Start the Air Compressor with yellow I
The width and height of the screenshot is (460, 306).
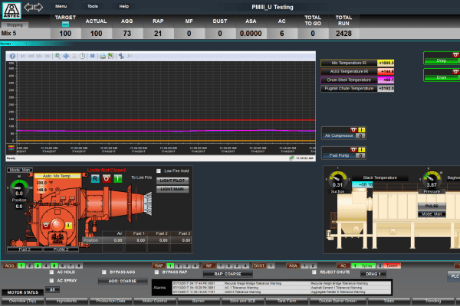coord(362,130)
